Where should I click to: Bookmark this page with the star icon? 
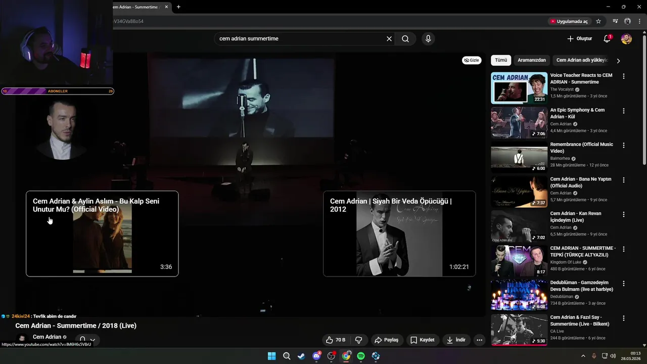pyautogui.click(x=598, y=21)
